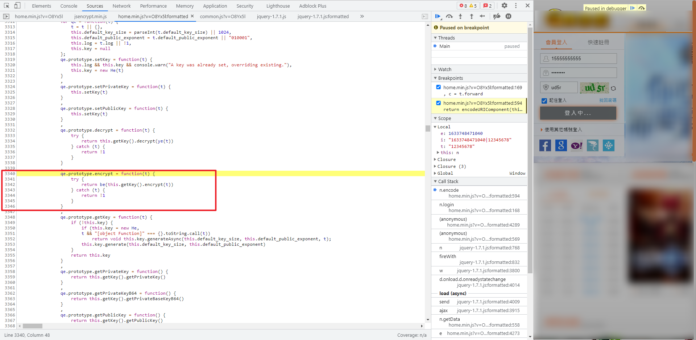Click the Facebook login button
The image size is (696, 340).
tap(545, 145)
